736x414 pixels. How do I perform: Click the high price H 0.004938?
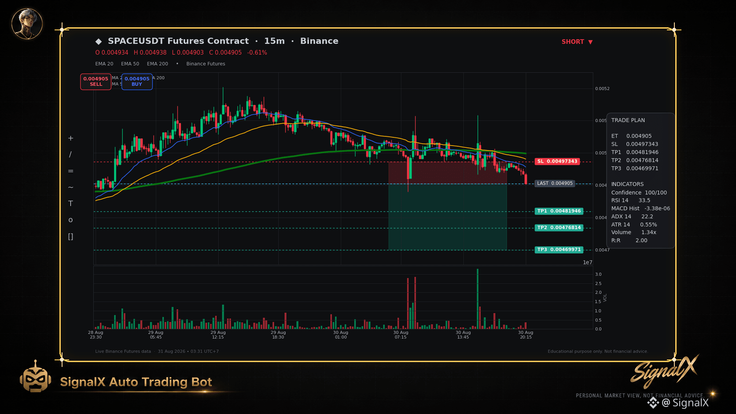point(150,52)
